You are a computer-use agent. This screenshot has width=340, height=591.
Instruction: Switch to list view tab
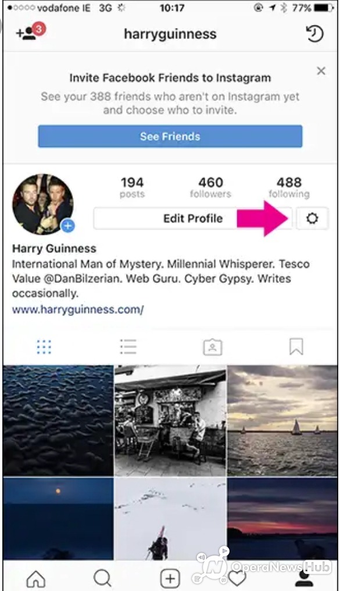[128, 347]
